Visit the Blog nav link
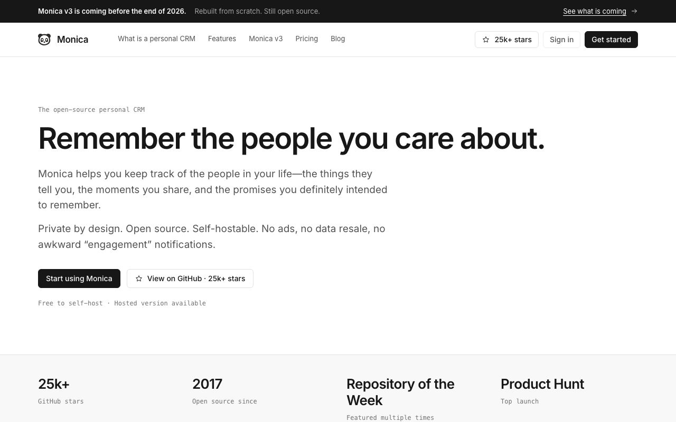This screenshot has height=422, width=676. tap(337, 39)
